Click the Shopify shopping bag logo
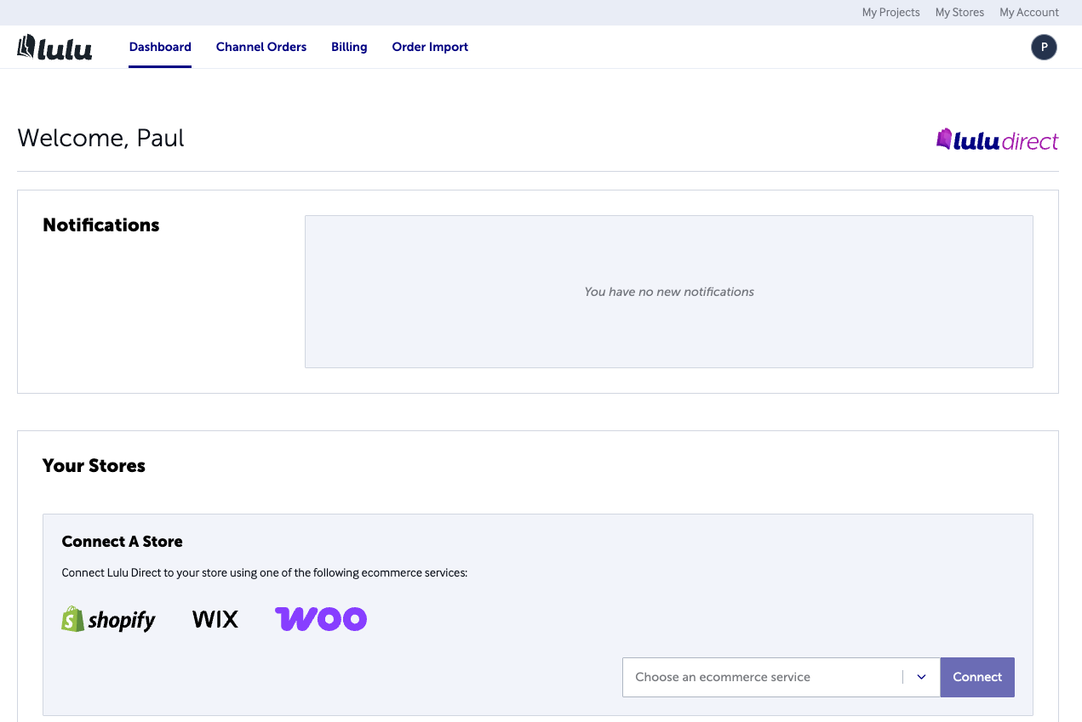 72,619
